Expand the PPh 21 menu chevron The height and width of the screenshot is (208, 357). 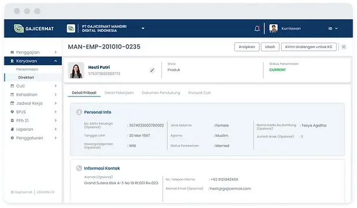tap(56, 121)
